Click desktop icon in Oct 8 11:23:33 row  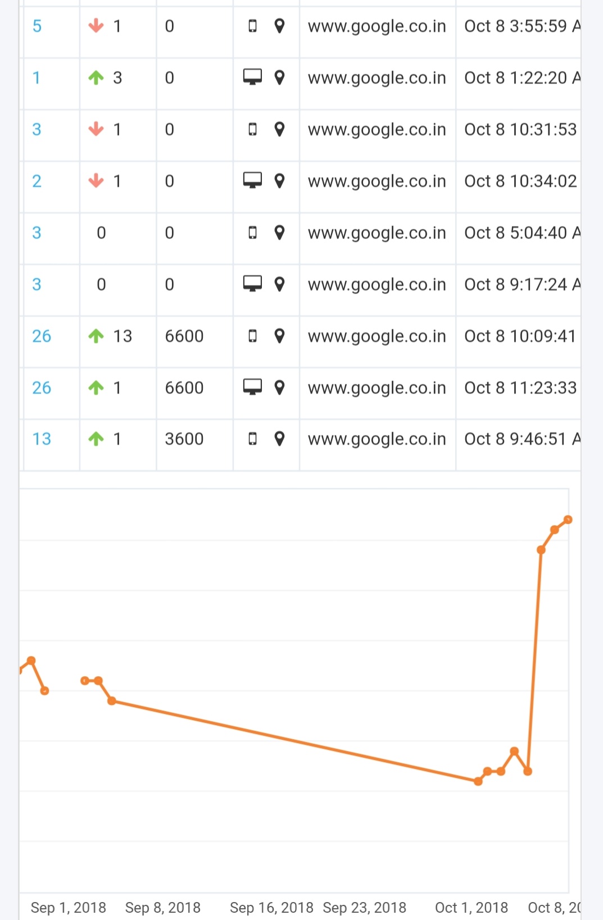[252, 387]
